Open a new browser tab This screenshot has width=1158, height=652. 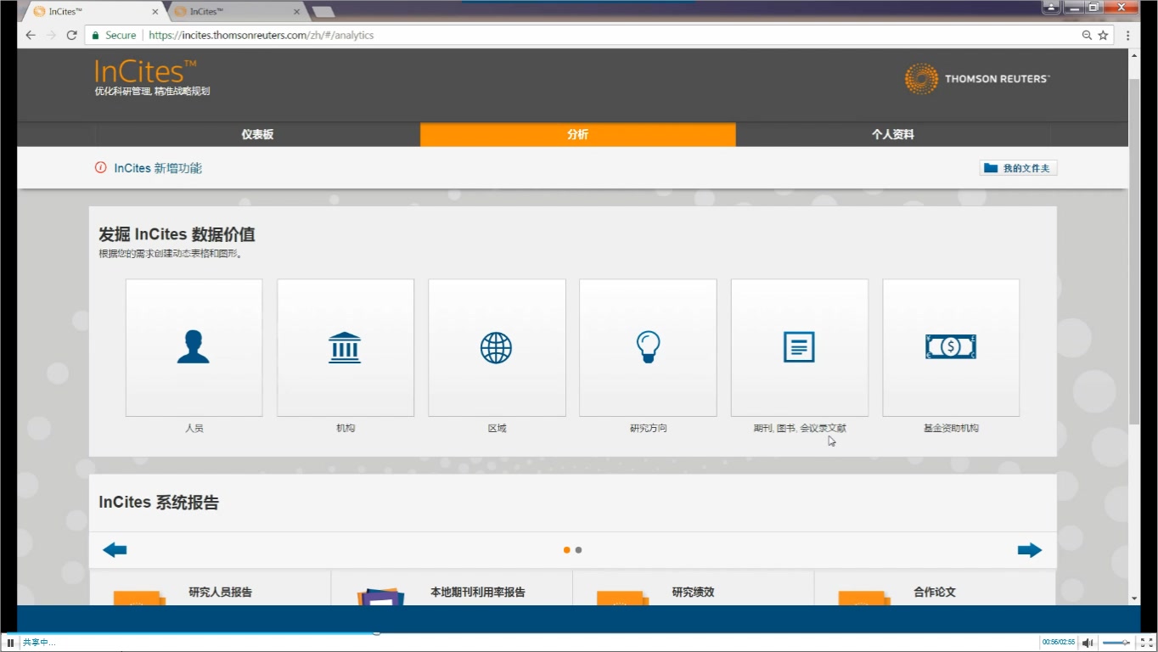323,12
